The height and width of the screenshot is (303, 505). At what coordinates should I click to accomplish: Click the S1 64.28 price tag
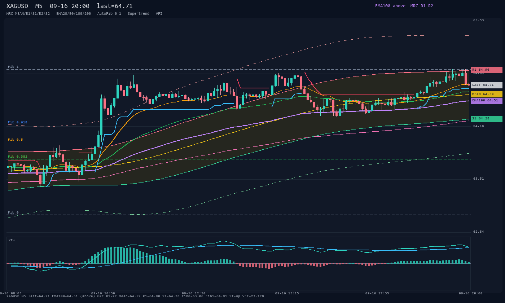487,119
